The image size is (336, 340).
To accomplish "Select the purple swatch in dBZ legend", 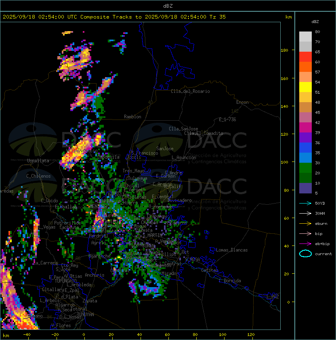I will (305, 137).
